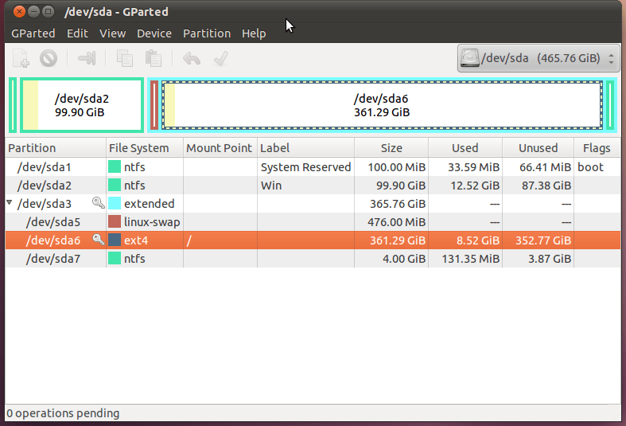Click the Undo last operation icon
Image resolution: width=626 pixels, height=426 pixels.
click(192, 59)
